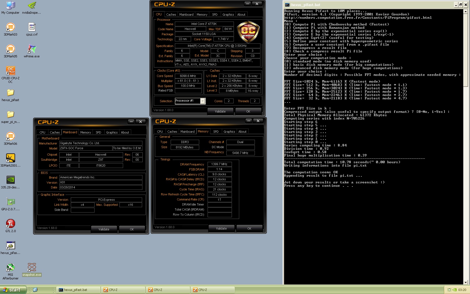
Task: Launch CPUID CPU-Z OC desktop icon
Action: [10, 74]
